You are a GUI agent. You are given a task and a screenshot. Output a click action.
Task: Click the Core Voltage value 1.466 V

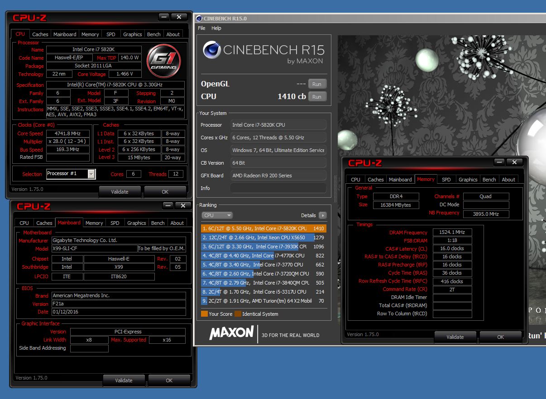coord(125,74)
